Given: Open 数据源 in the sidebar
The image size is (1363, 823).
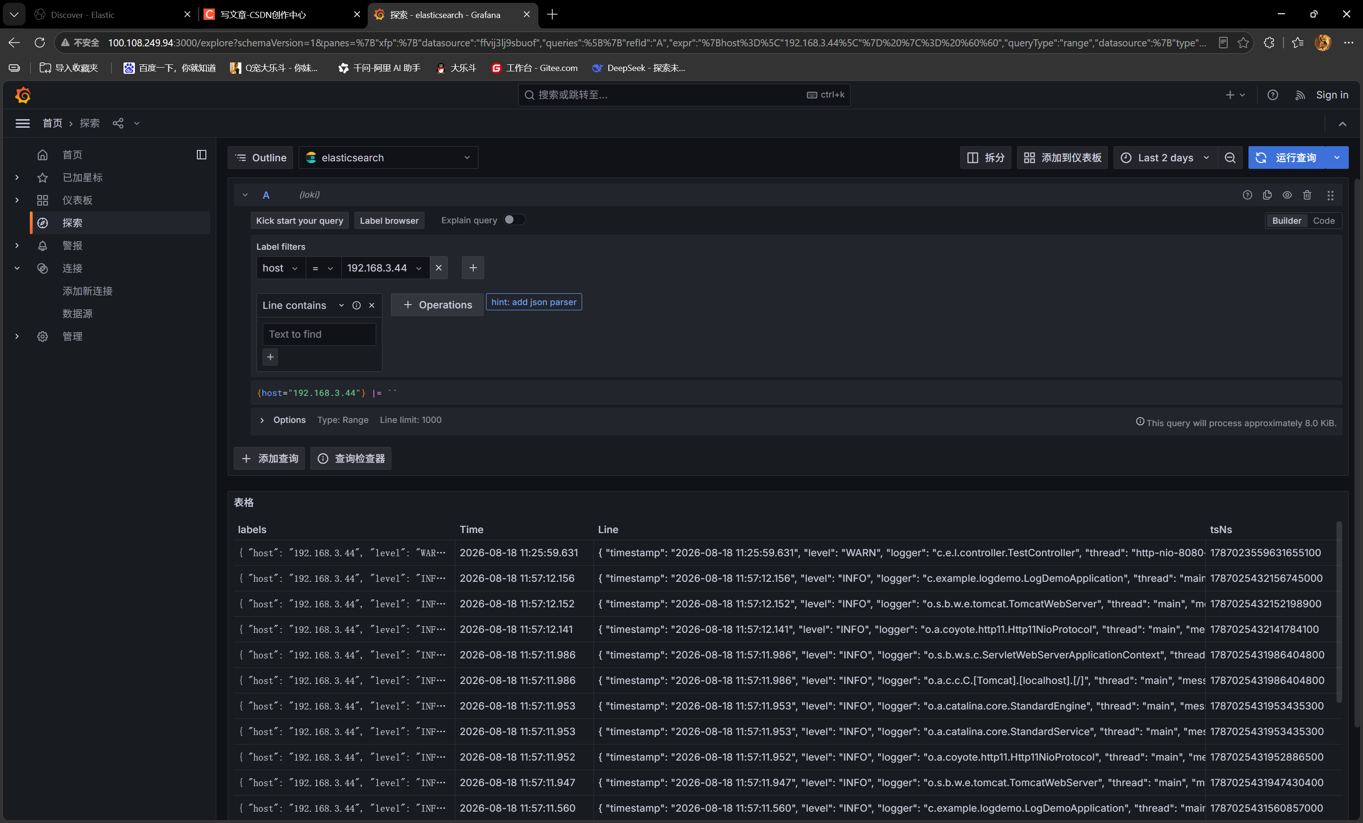Looking at the screenshot, I should (78, 314).
